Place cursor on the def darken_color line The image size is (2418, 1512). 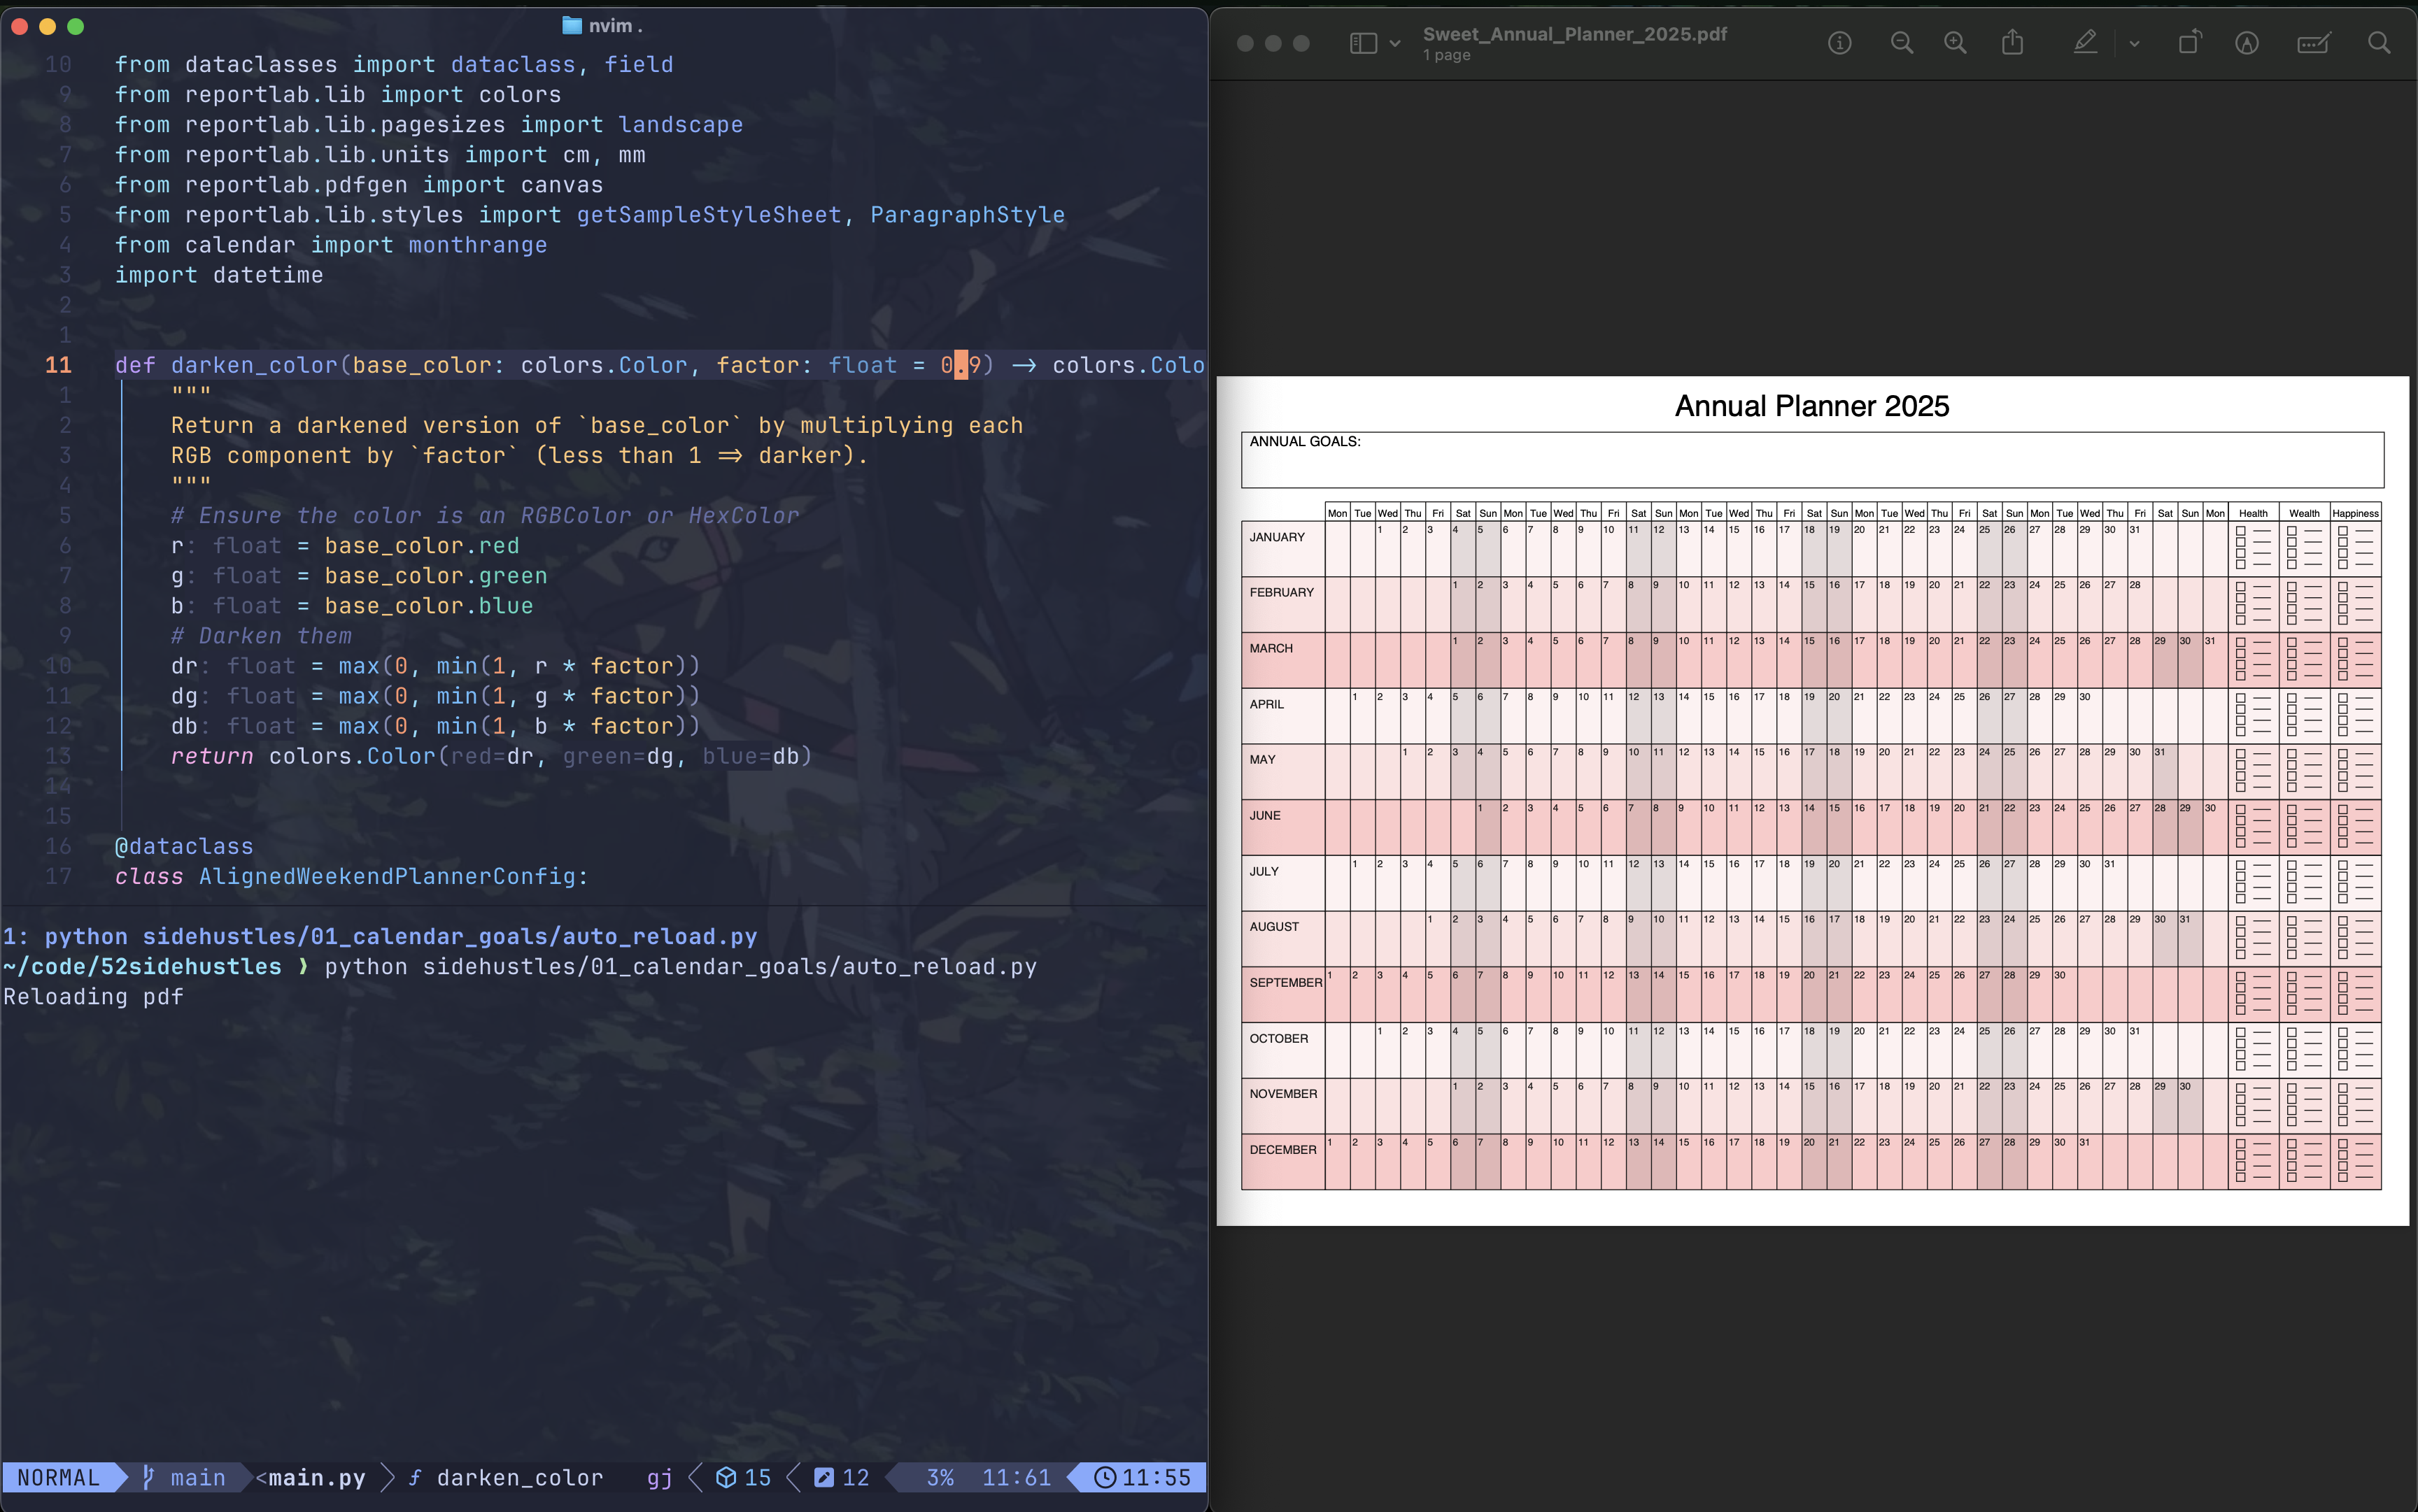[659, 365]
